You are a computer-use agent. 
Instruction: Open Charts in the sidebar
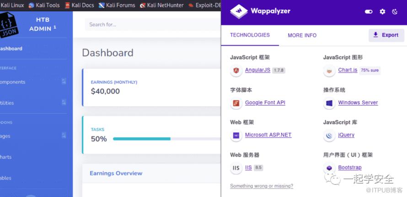5,157
